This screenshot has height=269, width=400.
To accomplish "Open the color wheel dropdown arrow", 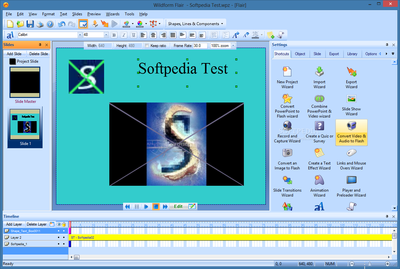I will [x=146, y=24].
